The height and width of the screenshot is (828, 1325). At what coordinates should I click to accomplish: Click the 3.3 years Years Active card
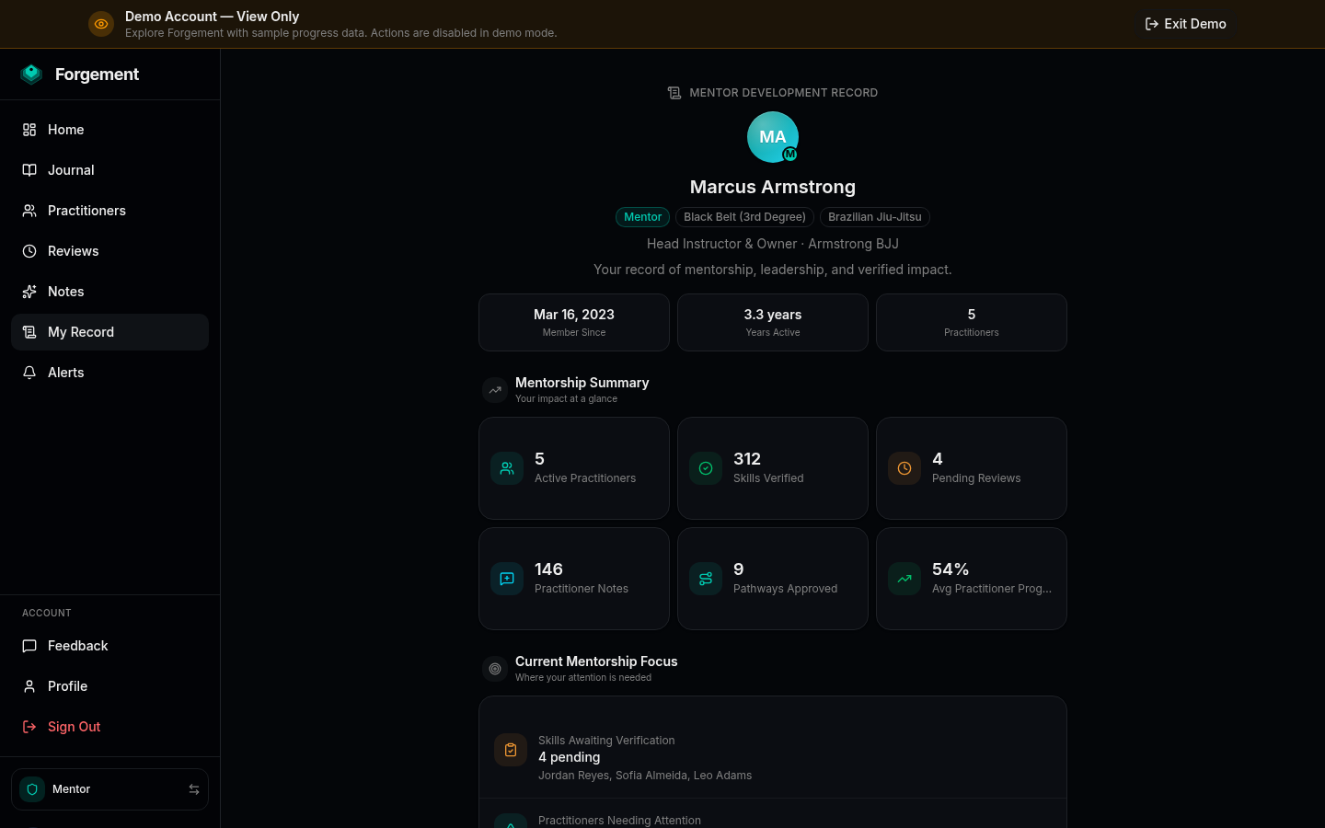[773, 322]
